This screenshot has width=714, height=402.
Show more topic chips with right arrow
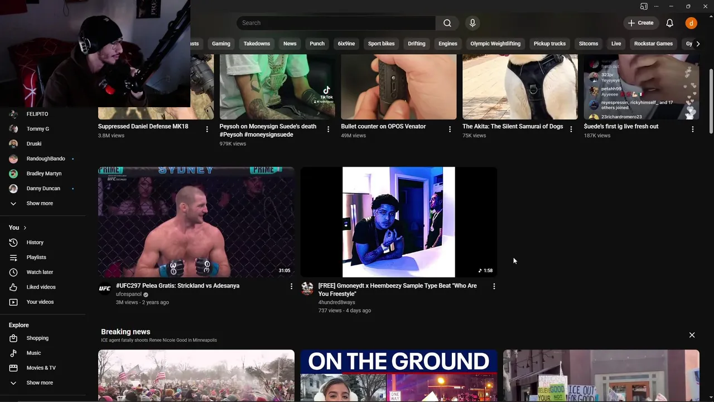pyautogui.click(x=697, y=44)
